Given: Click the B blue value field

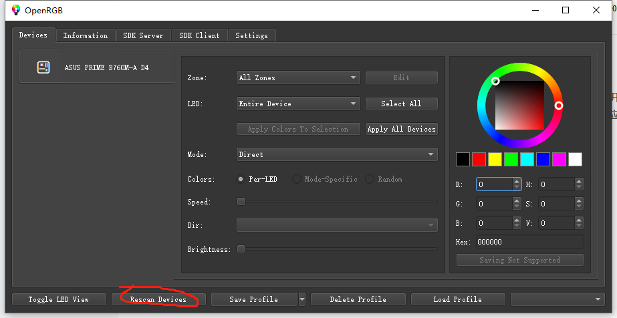Looking at the screenshot, I should pos(495,223).
